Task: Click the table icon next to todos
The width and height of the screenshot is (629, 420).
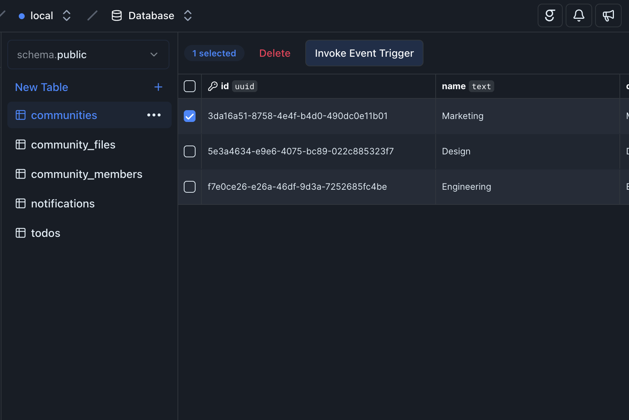Action: point(21,233)
